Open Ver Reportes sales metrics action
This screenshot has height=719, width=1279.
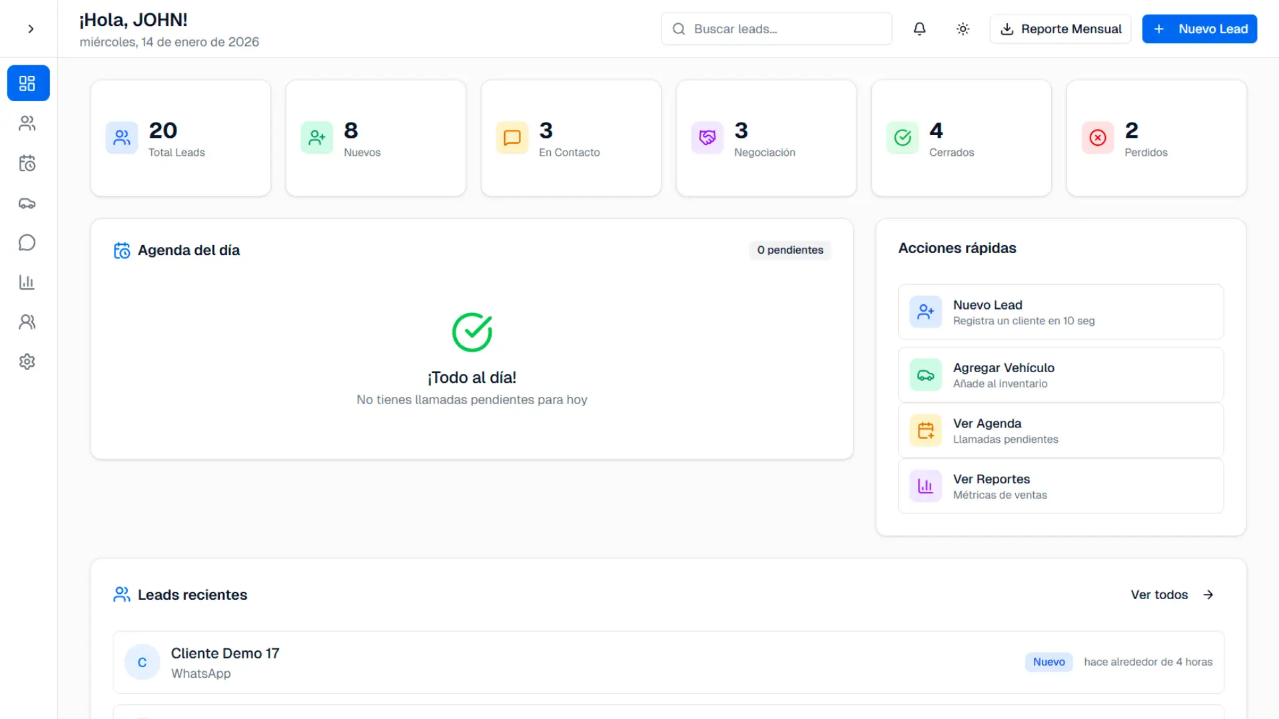point(1060,486)
